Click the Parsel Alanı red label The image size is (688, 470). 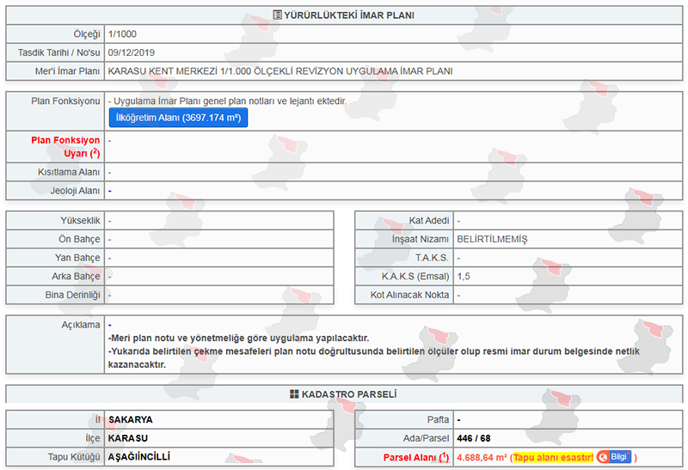tap(410, 457)
